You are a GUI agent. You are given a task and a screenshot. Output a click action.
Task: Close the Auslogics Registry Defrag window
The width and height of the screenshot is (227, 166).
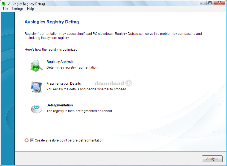(219, 3)
